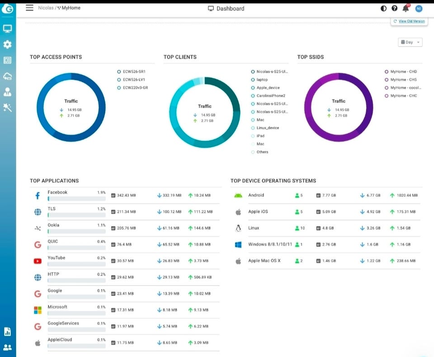This screenshot has height=357, width=434.
Task: Toggle ECW220v3-GR legend entry
Action: point(132,88)
